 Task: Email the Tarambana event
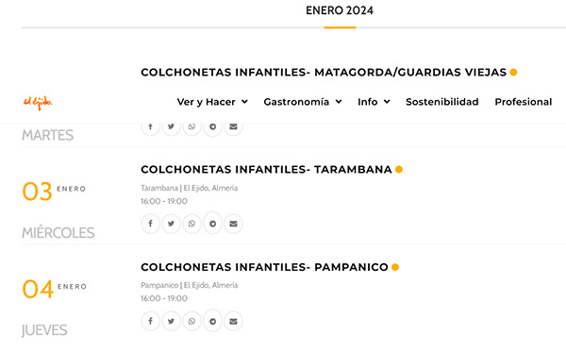[233, 224]
